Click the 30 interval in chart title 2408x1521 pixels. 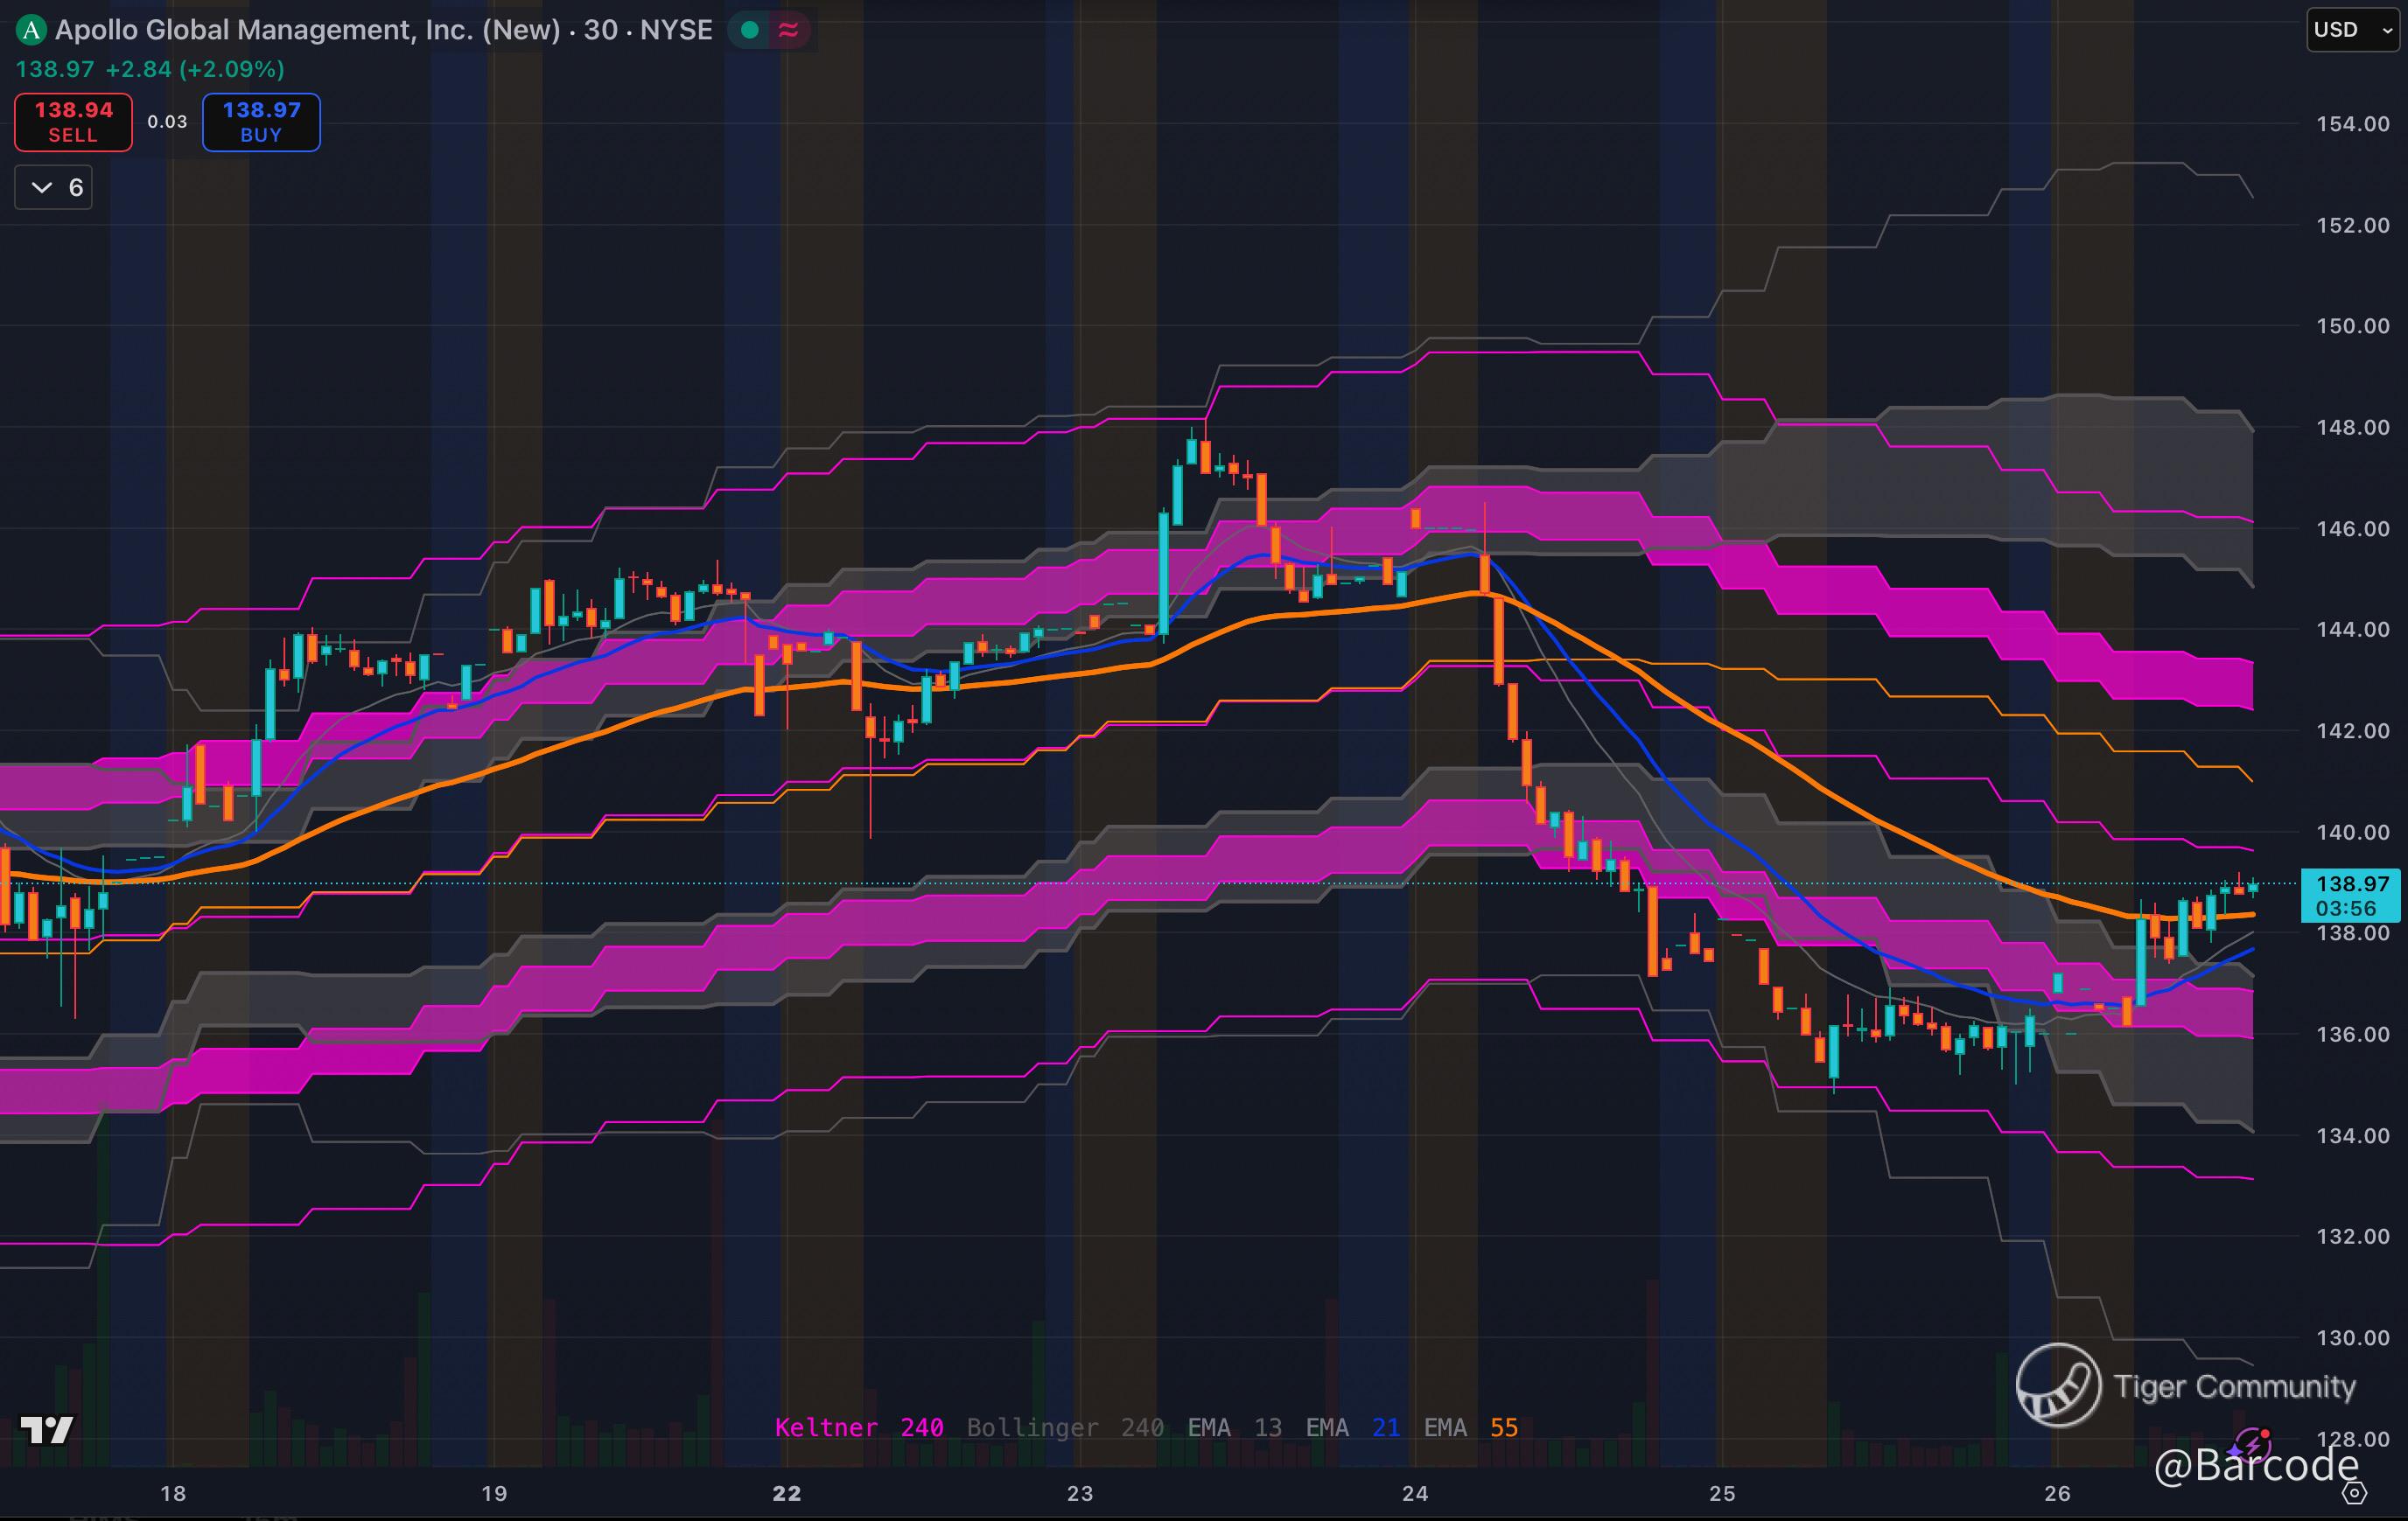click(x=600, y=30)
